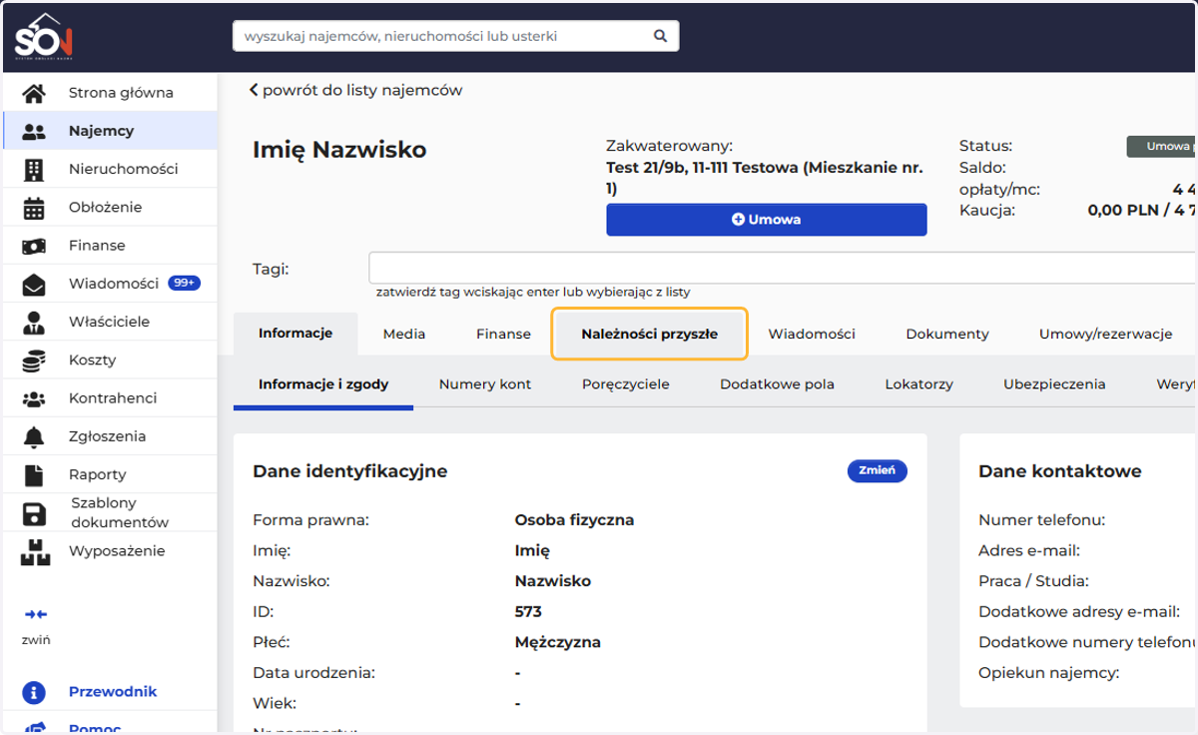Click the Osoba fizyczna value
Viewport: 1198px width, 735px height.
point(574,519)
